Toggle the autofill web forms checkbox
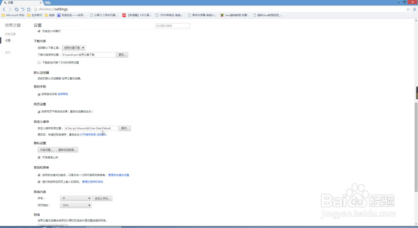The height and width of the screenshot is (228, 418). pos(39,175)
